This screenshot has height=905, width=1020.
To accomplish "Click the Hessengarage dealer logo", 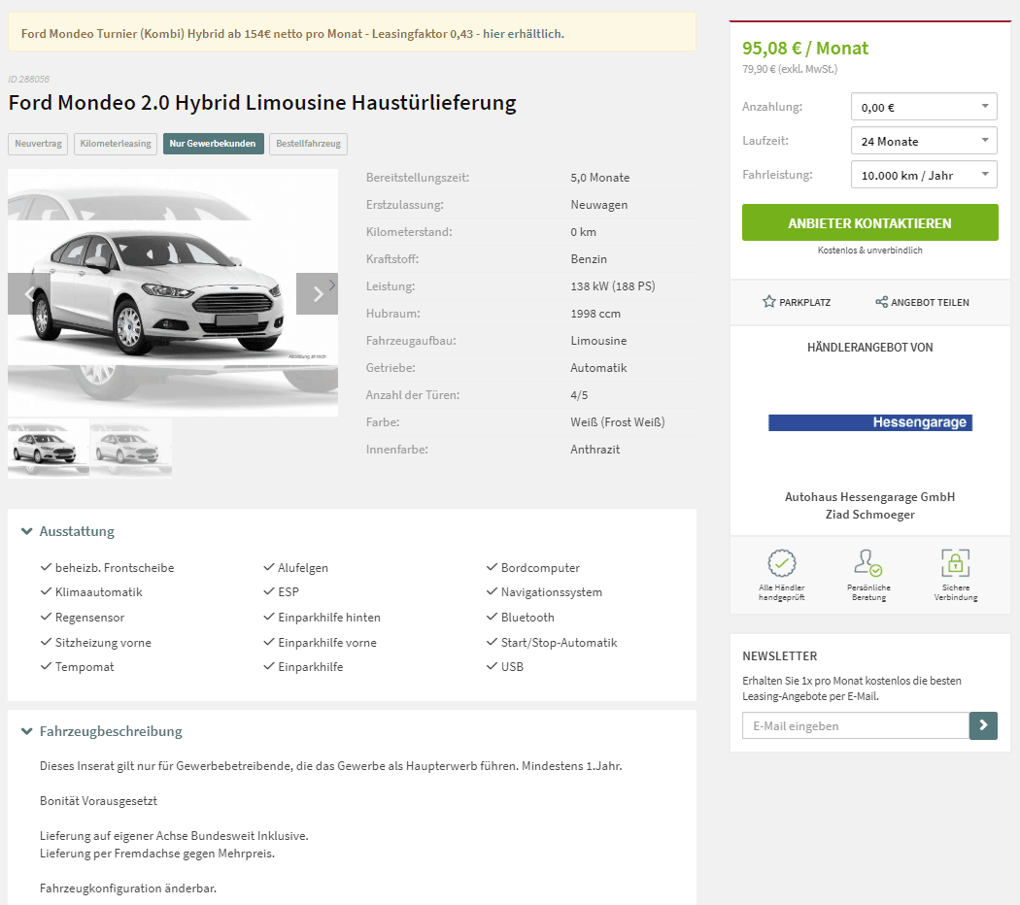I will point(869,422).
